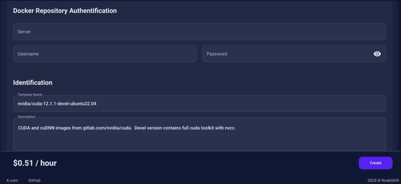Image resolution: width=401 pixels, height=184 pixels.
Task: Click the empty area inside the Description box
Action: (x=199, y=142)
